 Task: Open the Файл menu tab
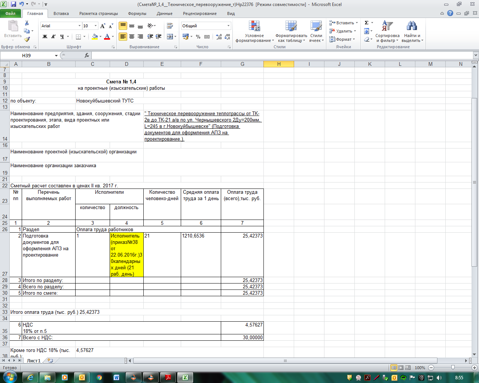click(x=10, y=13)
